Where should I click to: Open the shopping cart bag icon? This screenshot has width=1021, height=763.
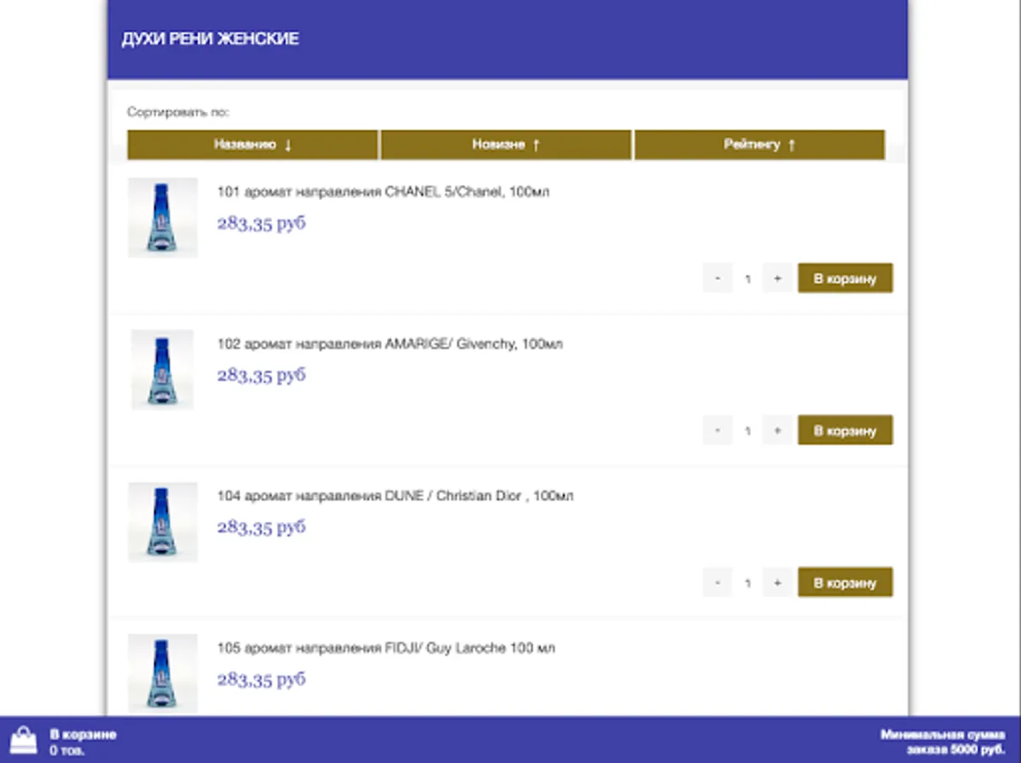coord(24,740)
